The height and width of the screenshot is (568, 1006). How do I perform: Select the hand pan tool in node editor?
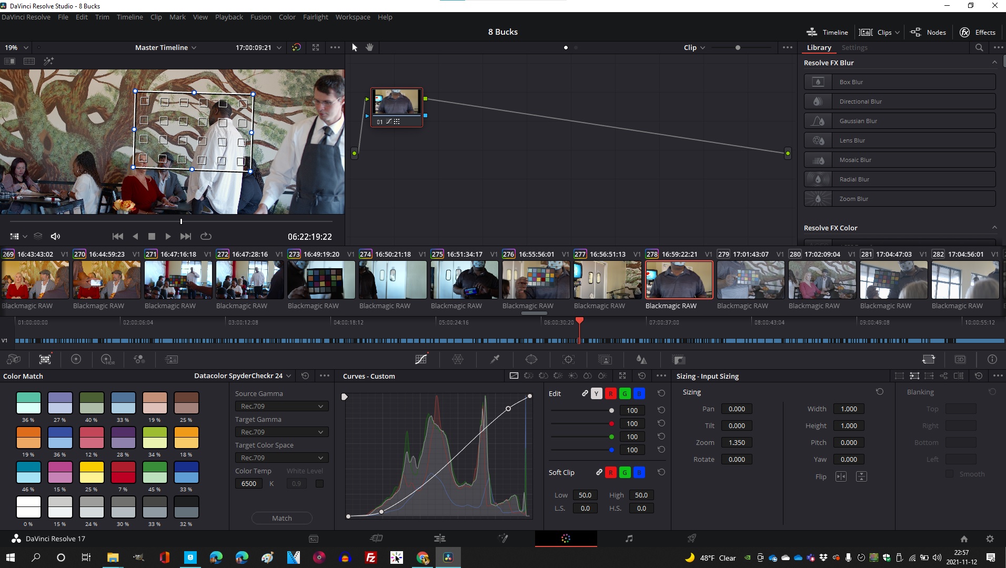tap(370, 47)
